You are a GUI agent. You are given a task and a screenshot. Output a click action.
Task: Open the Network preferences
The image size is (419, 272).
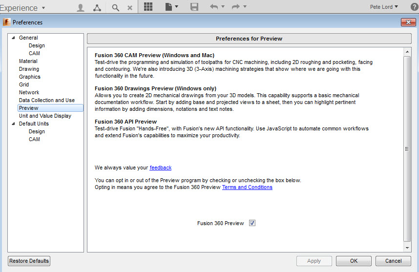[x=29, y=92]
